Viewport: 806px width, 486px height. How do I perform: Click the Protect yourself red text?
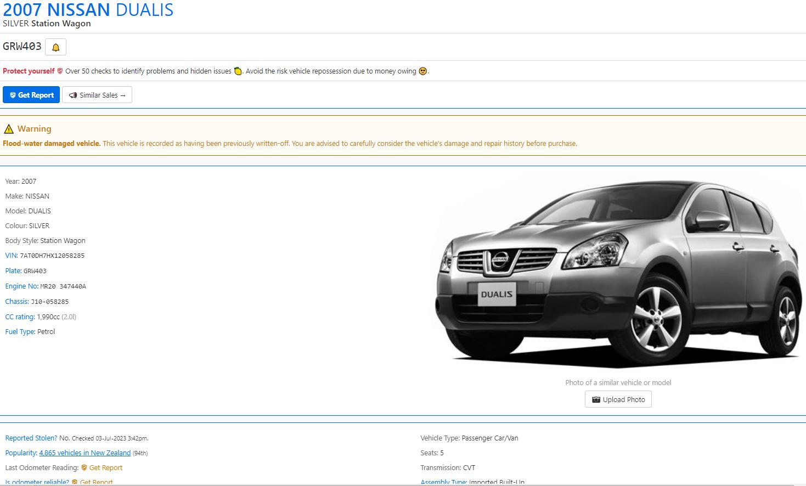click(29, 71)
